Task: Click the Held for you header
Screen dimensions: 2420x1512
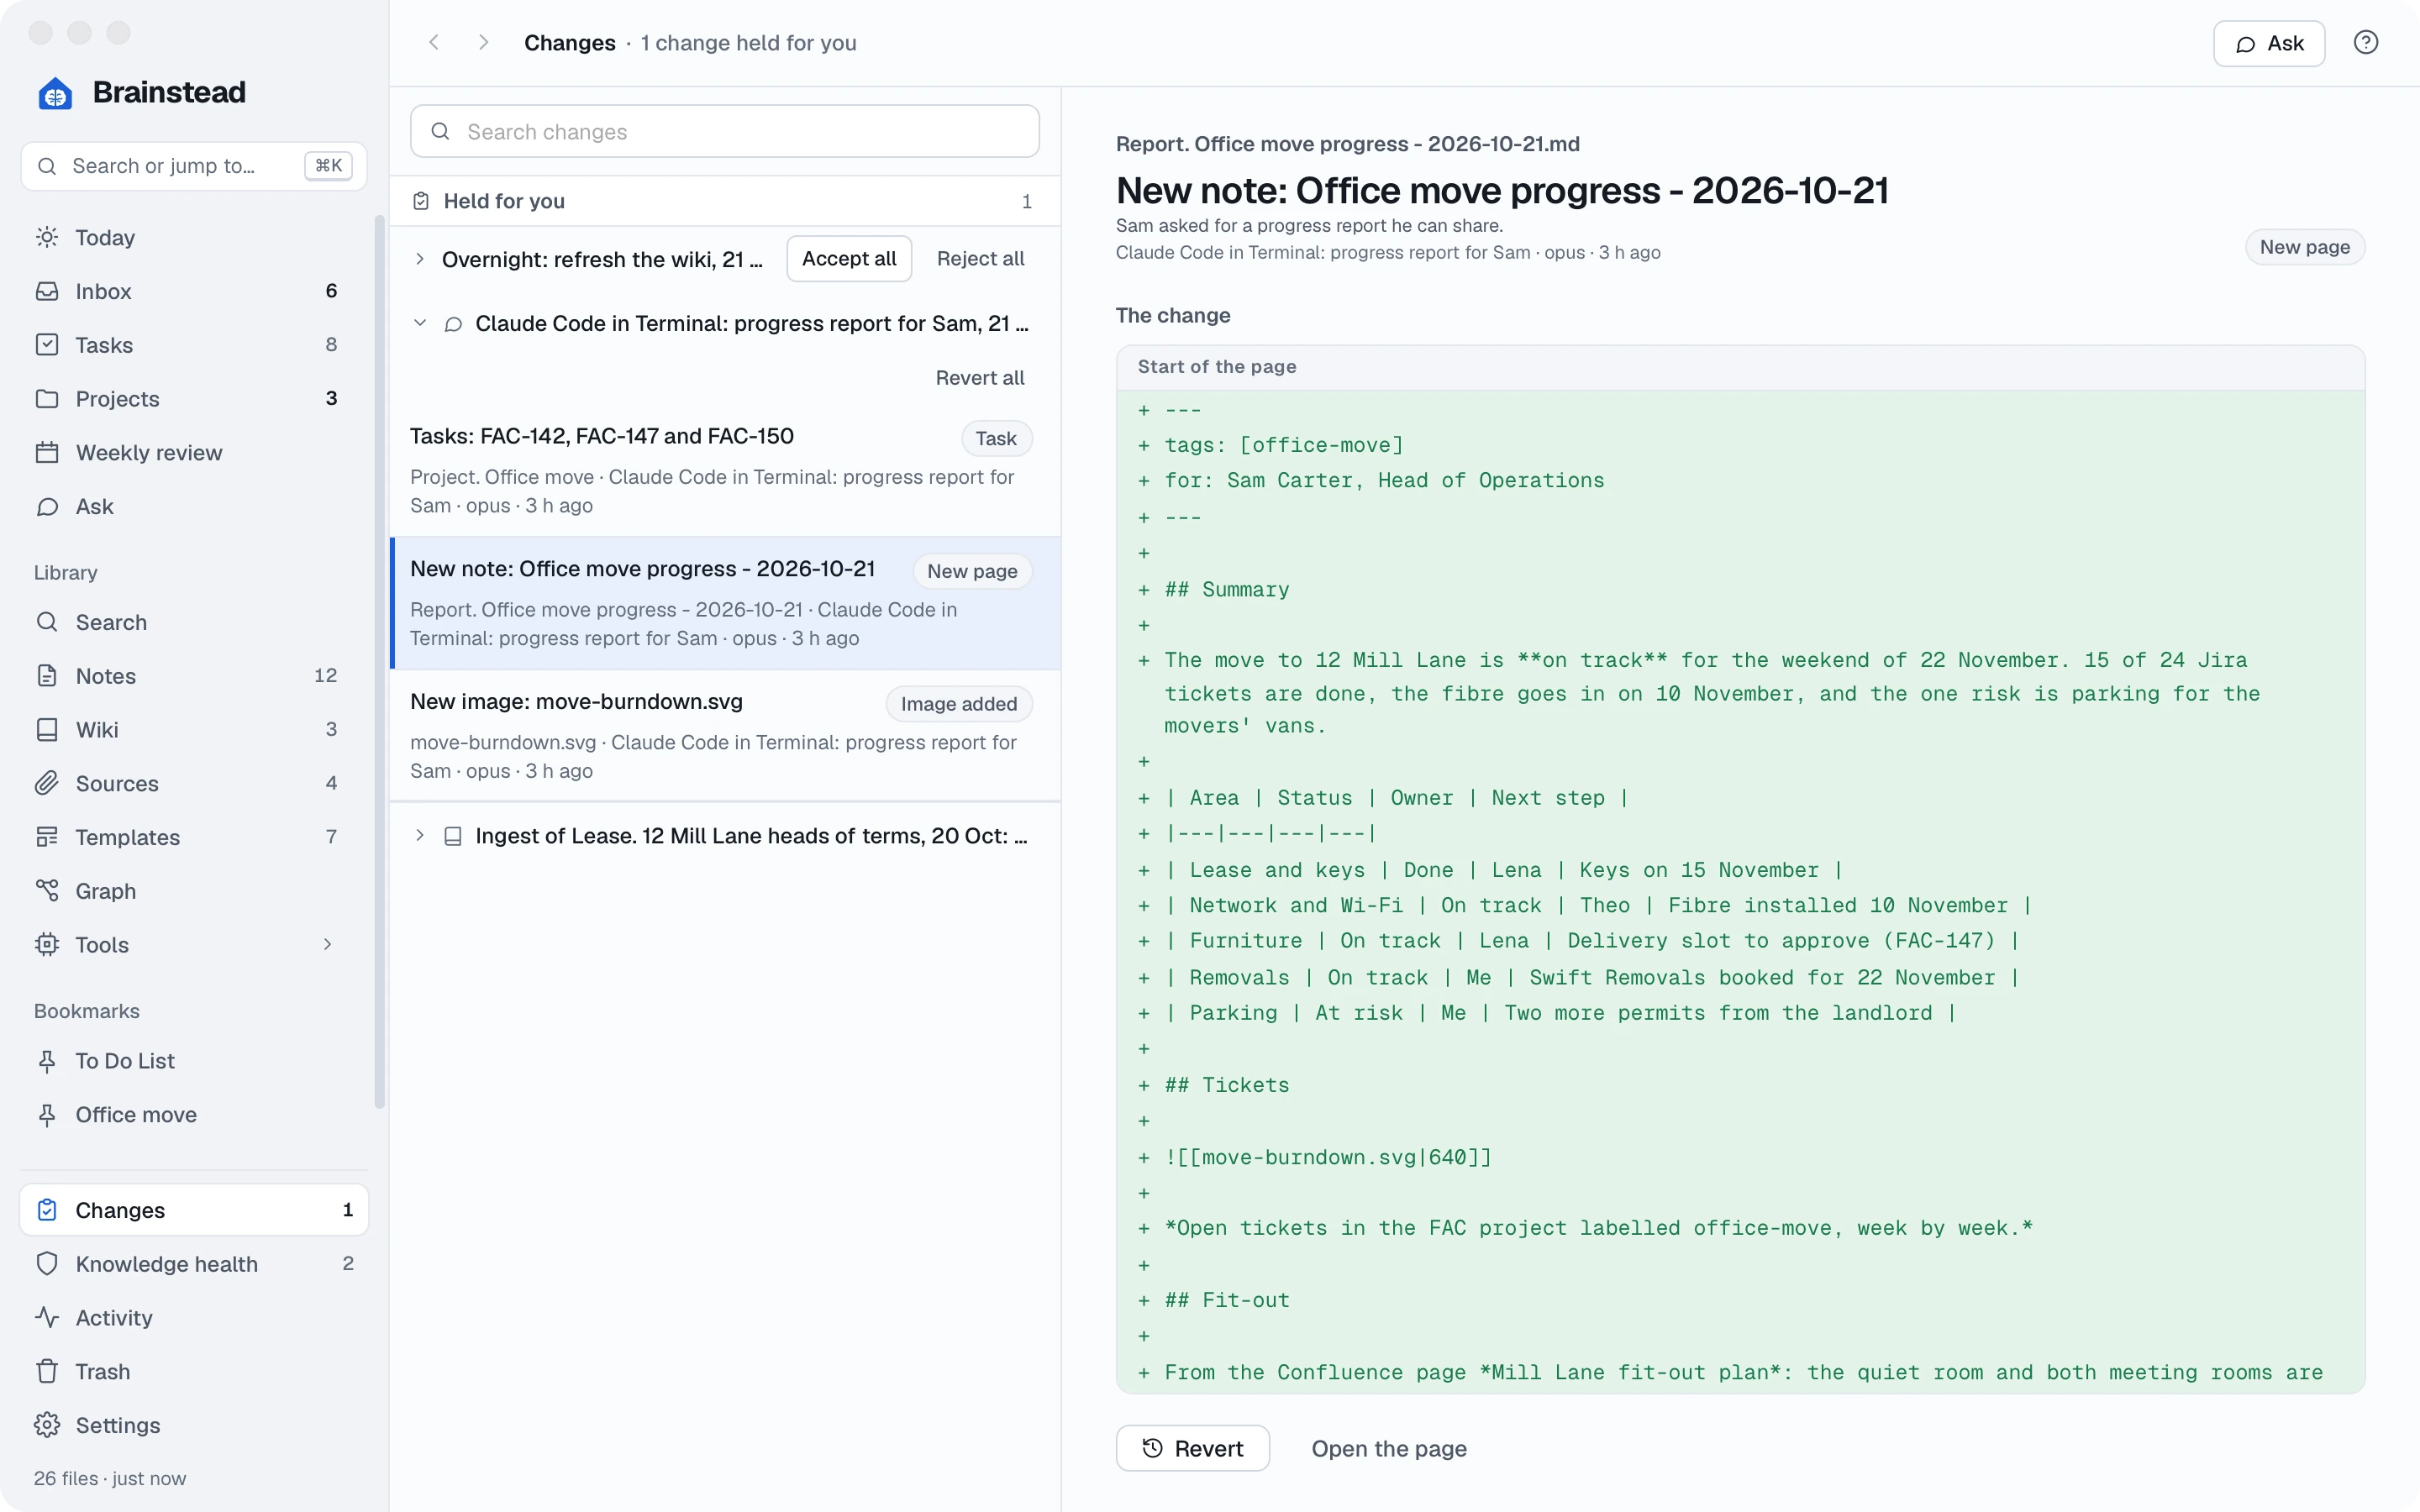Action: tap(725, 201)
